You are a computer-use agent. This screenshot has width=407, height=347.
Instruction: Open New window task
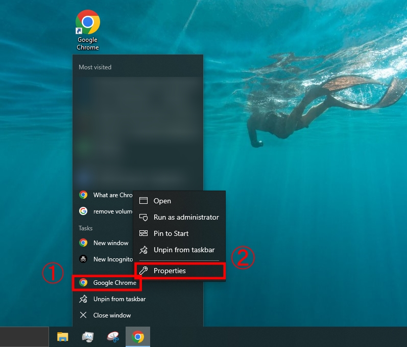pos(103,243)
